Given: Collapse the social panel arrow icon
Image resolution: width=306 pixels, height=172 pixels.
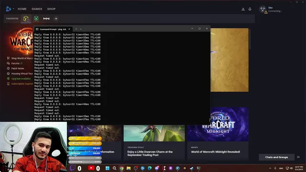Looking at the screenshot, I should (298, 157).
